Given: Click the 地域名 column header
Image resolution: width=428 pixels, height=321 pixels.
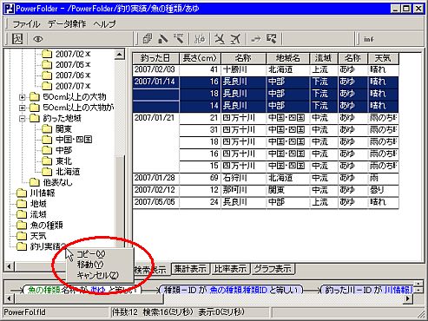Looking at the screenshot, I should (287, 58).
